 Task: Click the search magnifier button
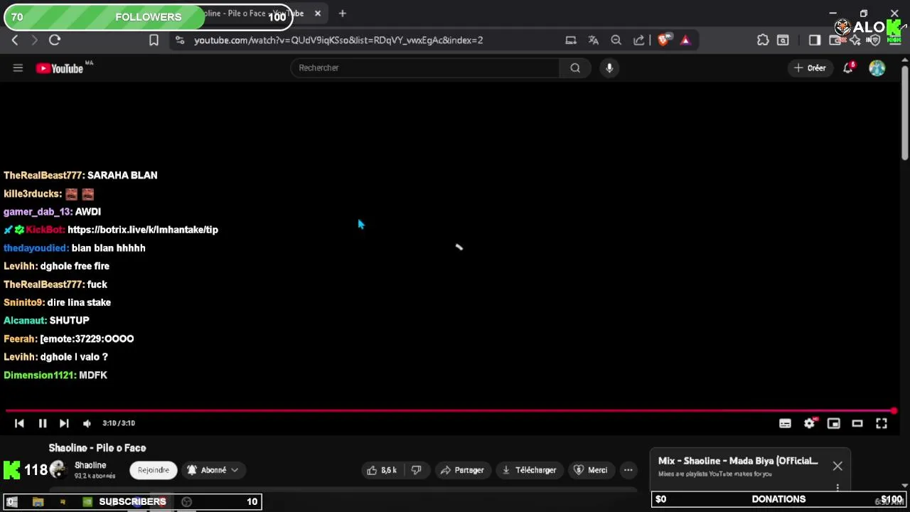(x=575, y=68)
